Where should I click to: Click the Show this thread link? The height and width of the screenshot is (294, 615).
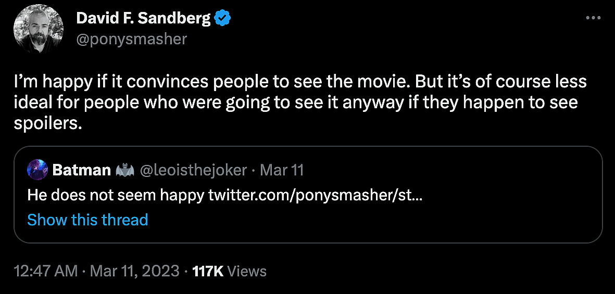pos(87,220)
